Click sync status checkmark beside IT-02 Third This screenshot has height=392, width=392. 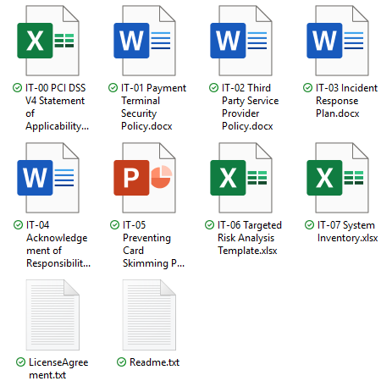click(213, 88)
